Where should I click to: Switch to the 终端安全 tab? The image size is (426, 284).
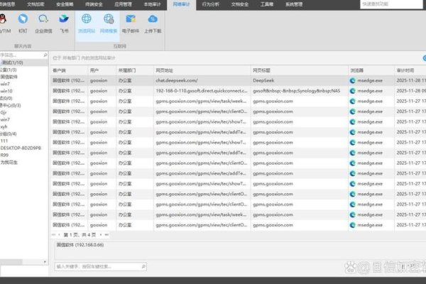94,4
